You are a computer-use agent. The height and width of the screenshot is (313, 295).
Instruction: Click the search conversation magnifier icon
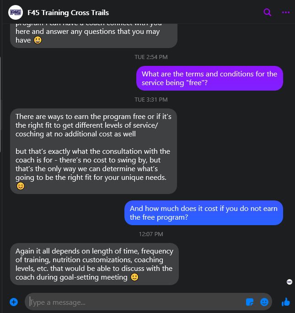click(x=268, y=12)
